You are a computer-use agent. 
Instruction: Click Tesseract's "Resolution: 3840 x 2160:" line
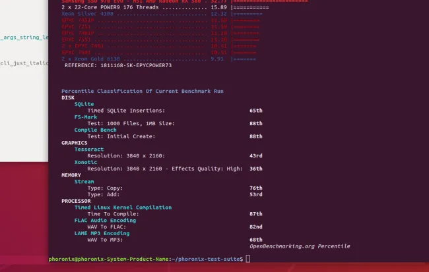[x=126, y=155]
